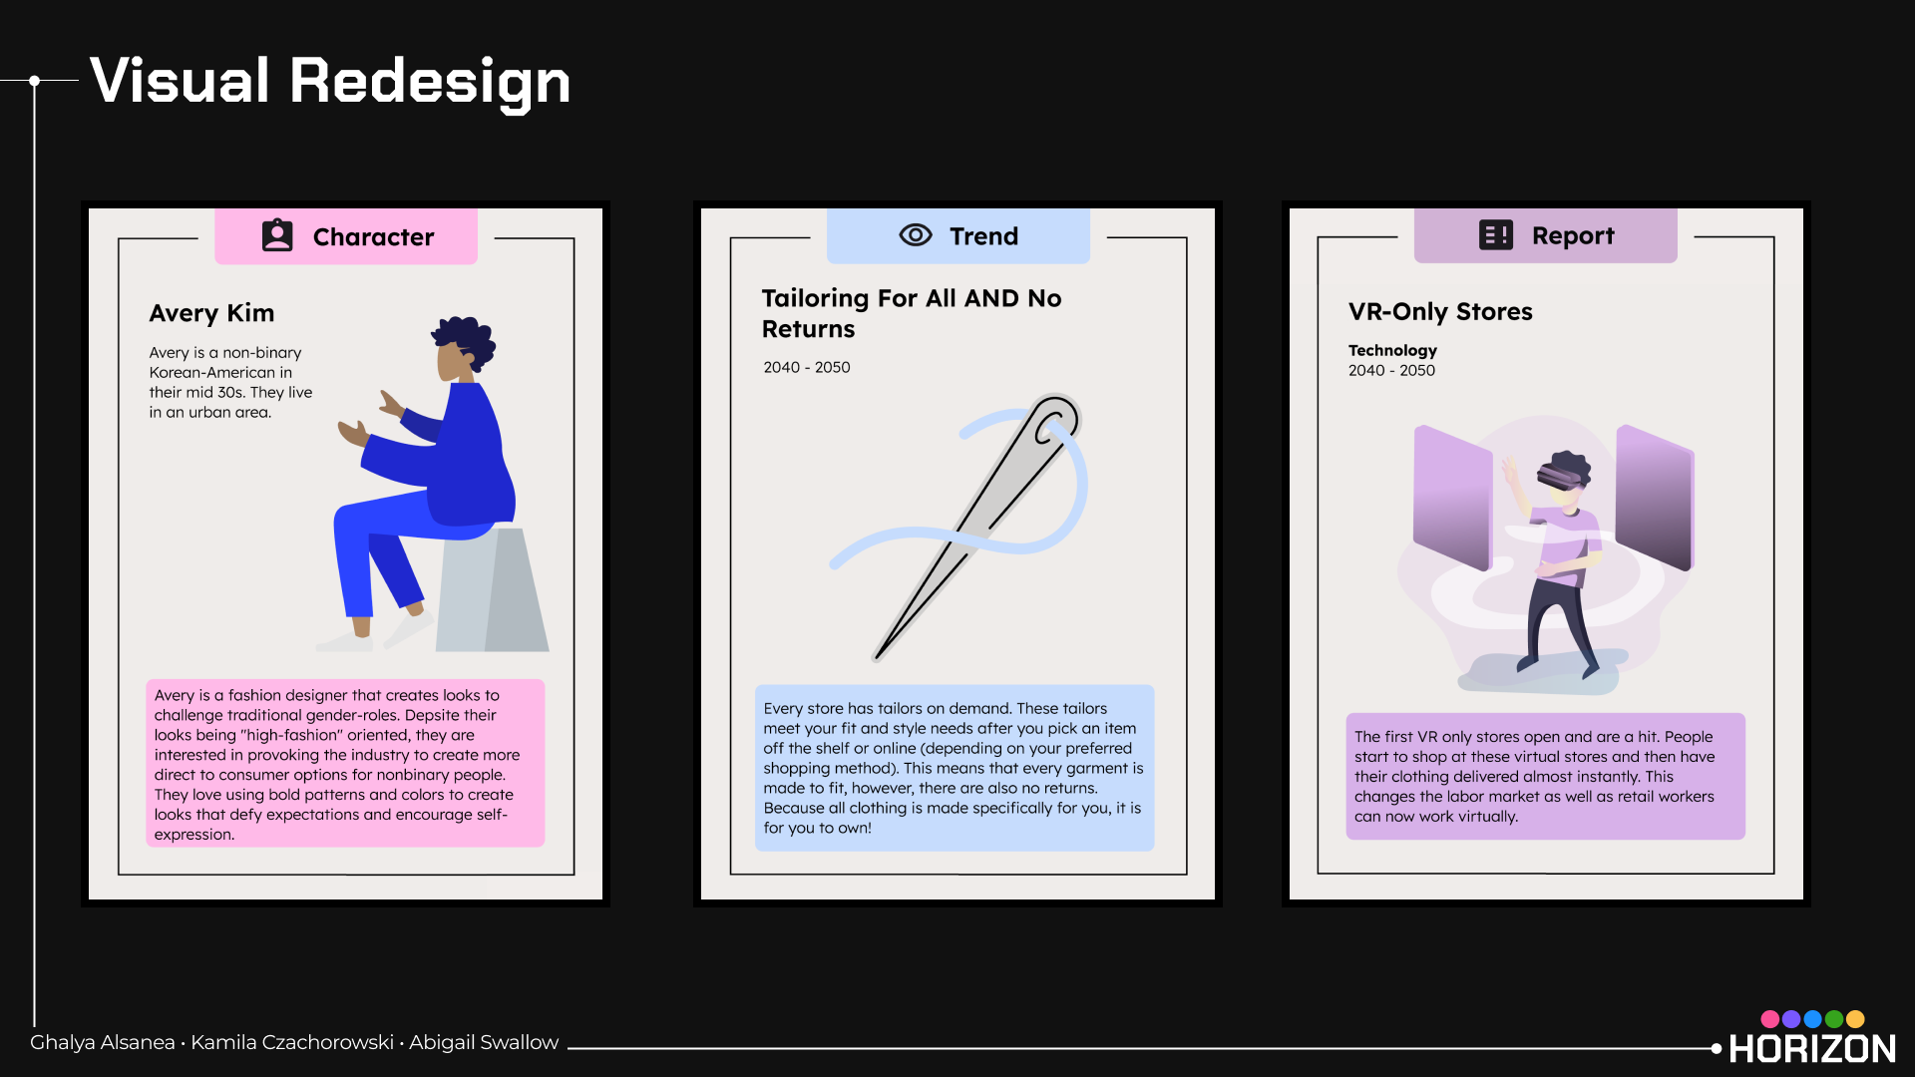The height and width of the screenshot is (1077, 1915).
Task: Click the Horizon logo colored dots
Action: pos(1812,1019)
